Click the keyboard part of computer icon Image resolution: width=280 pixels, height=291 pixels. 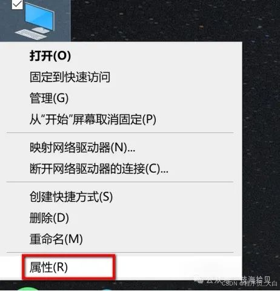32,35
